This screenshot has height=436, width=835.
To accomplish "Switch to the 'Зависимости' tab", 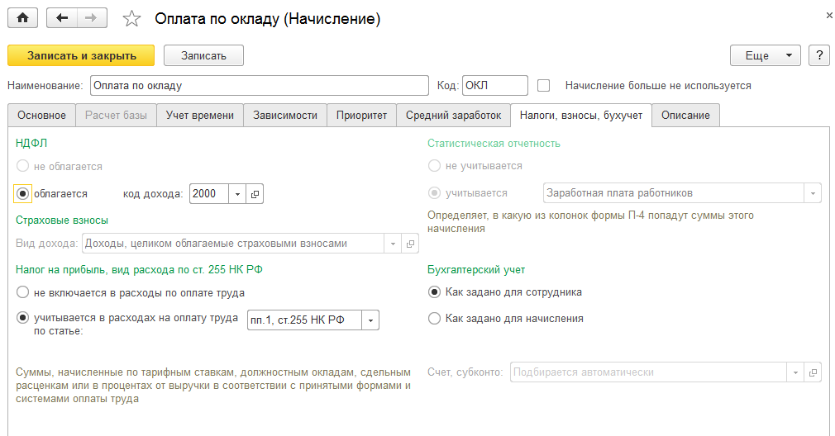I will (x=285, y=116).
